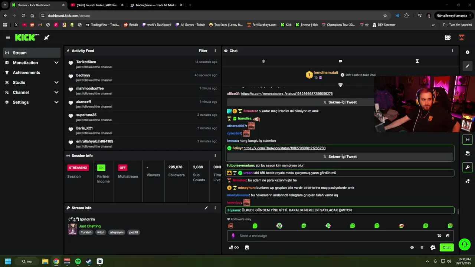Screen dimensions: 475x267
Task: Click the chat scrollbar thumb
Action: (458, 211)
